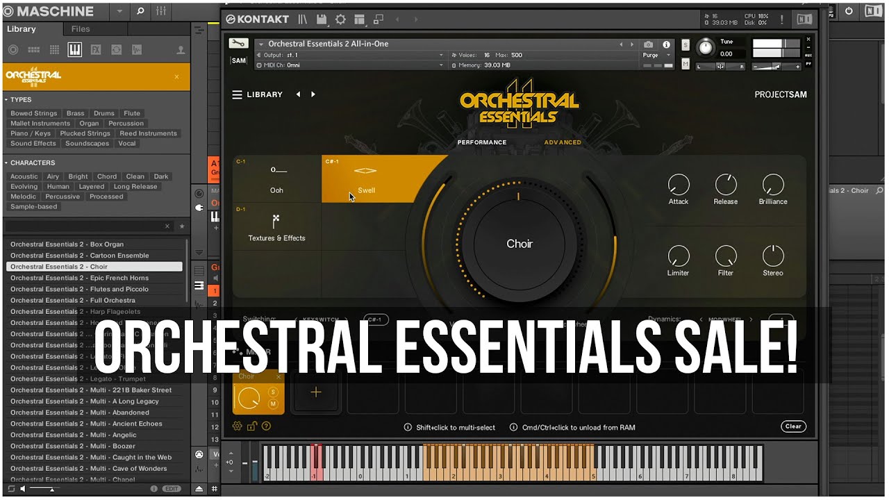The height and width of the screenshot is (500, 889).
Task: Open Kontakt options gear icon
Action: pyautogui.click(x=340, y=19)
